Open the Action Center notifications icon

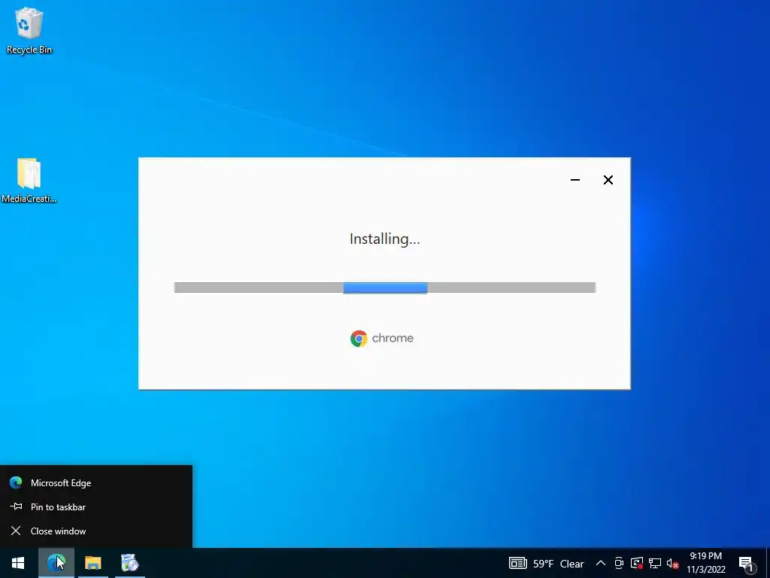(746, 563)
